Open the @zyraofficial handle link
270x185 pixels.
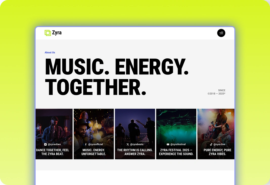tap(96, 144)
